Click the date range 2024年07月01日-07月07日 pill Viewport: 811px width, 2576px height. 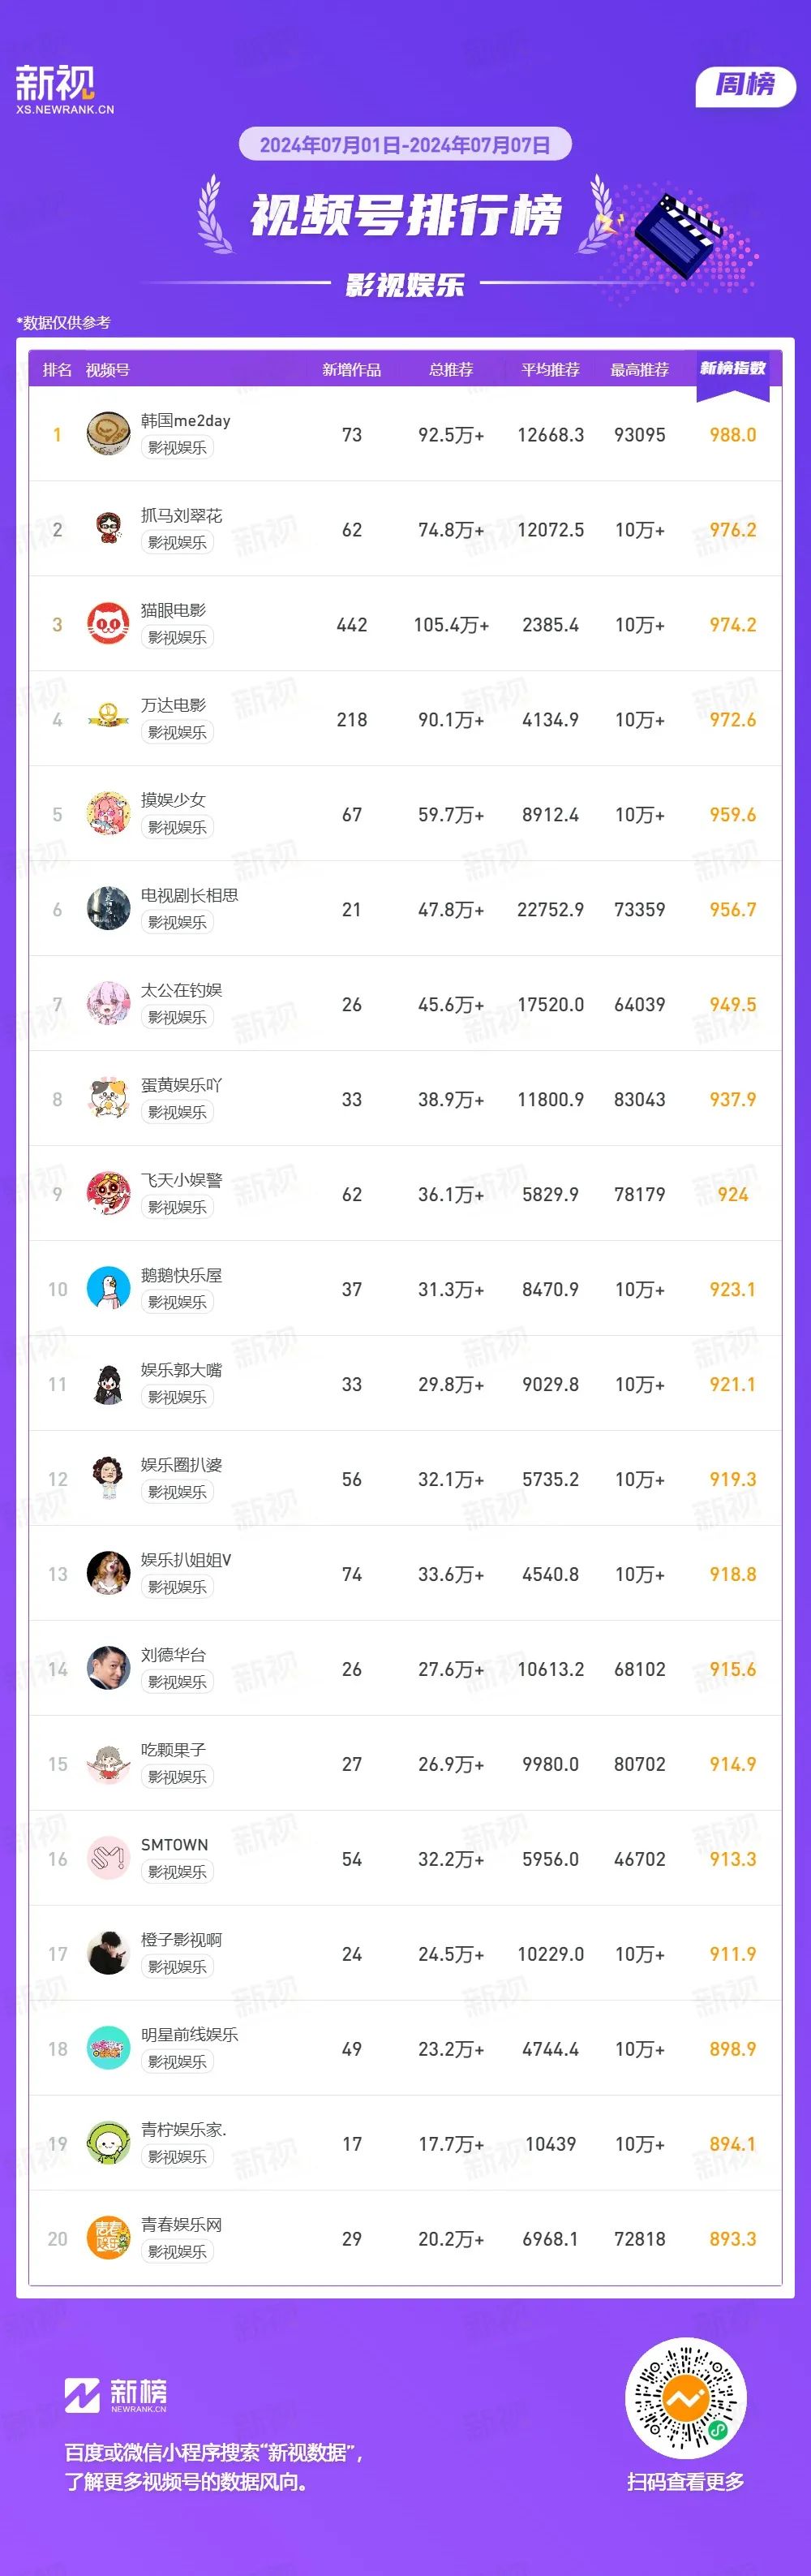pyautogui.click(x=405, y=145)
